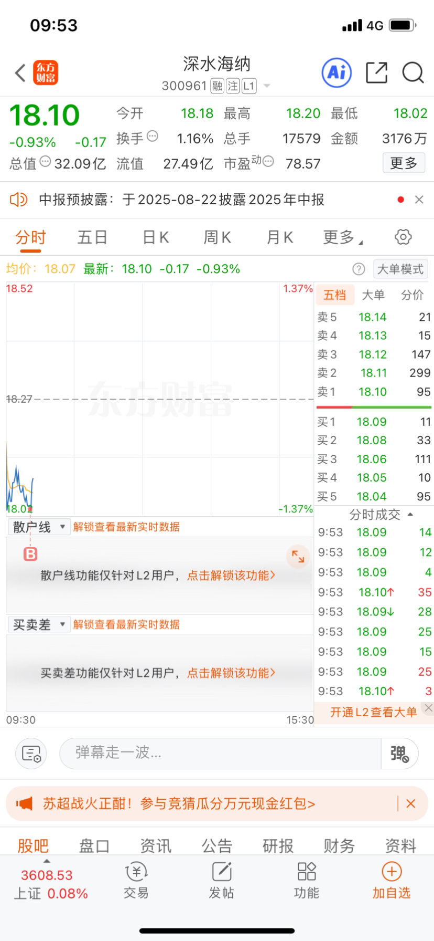
Task: Toggle 大单模式 button
Action: (x=400, y=269)
